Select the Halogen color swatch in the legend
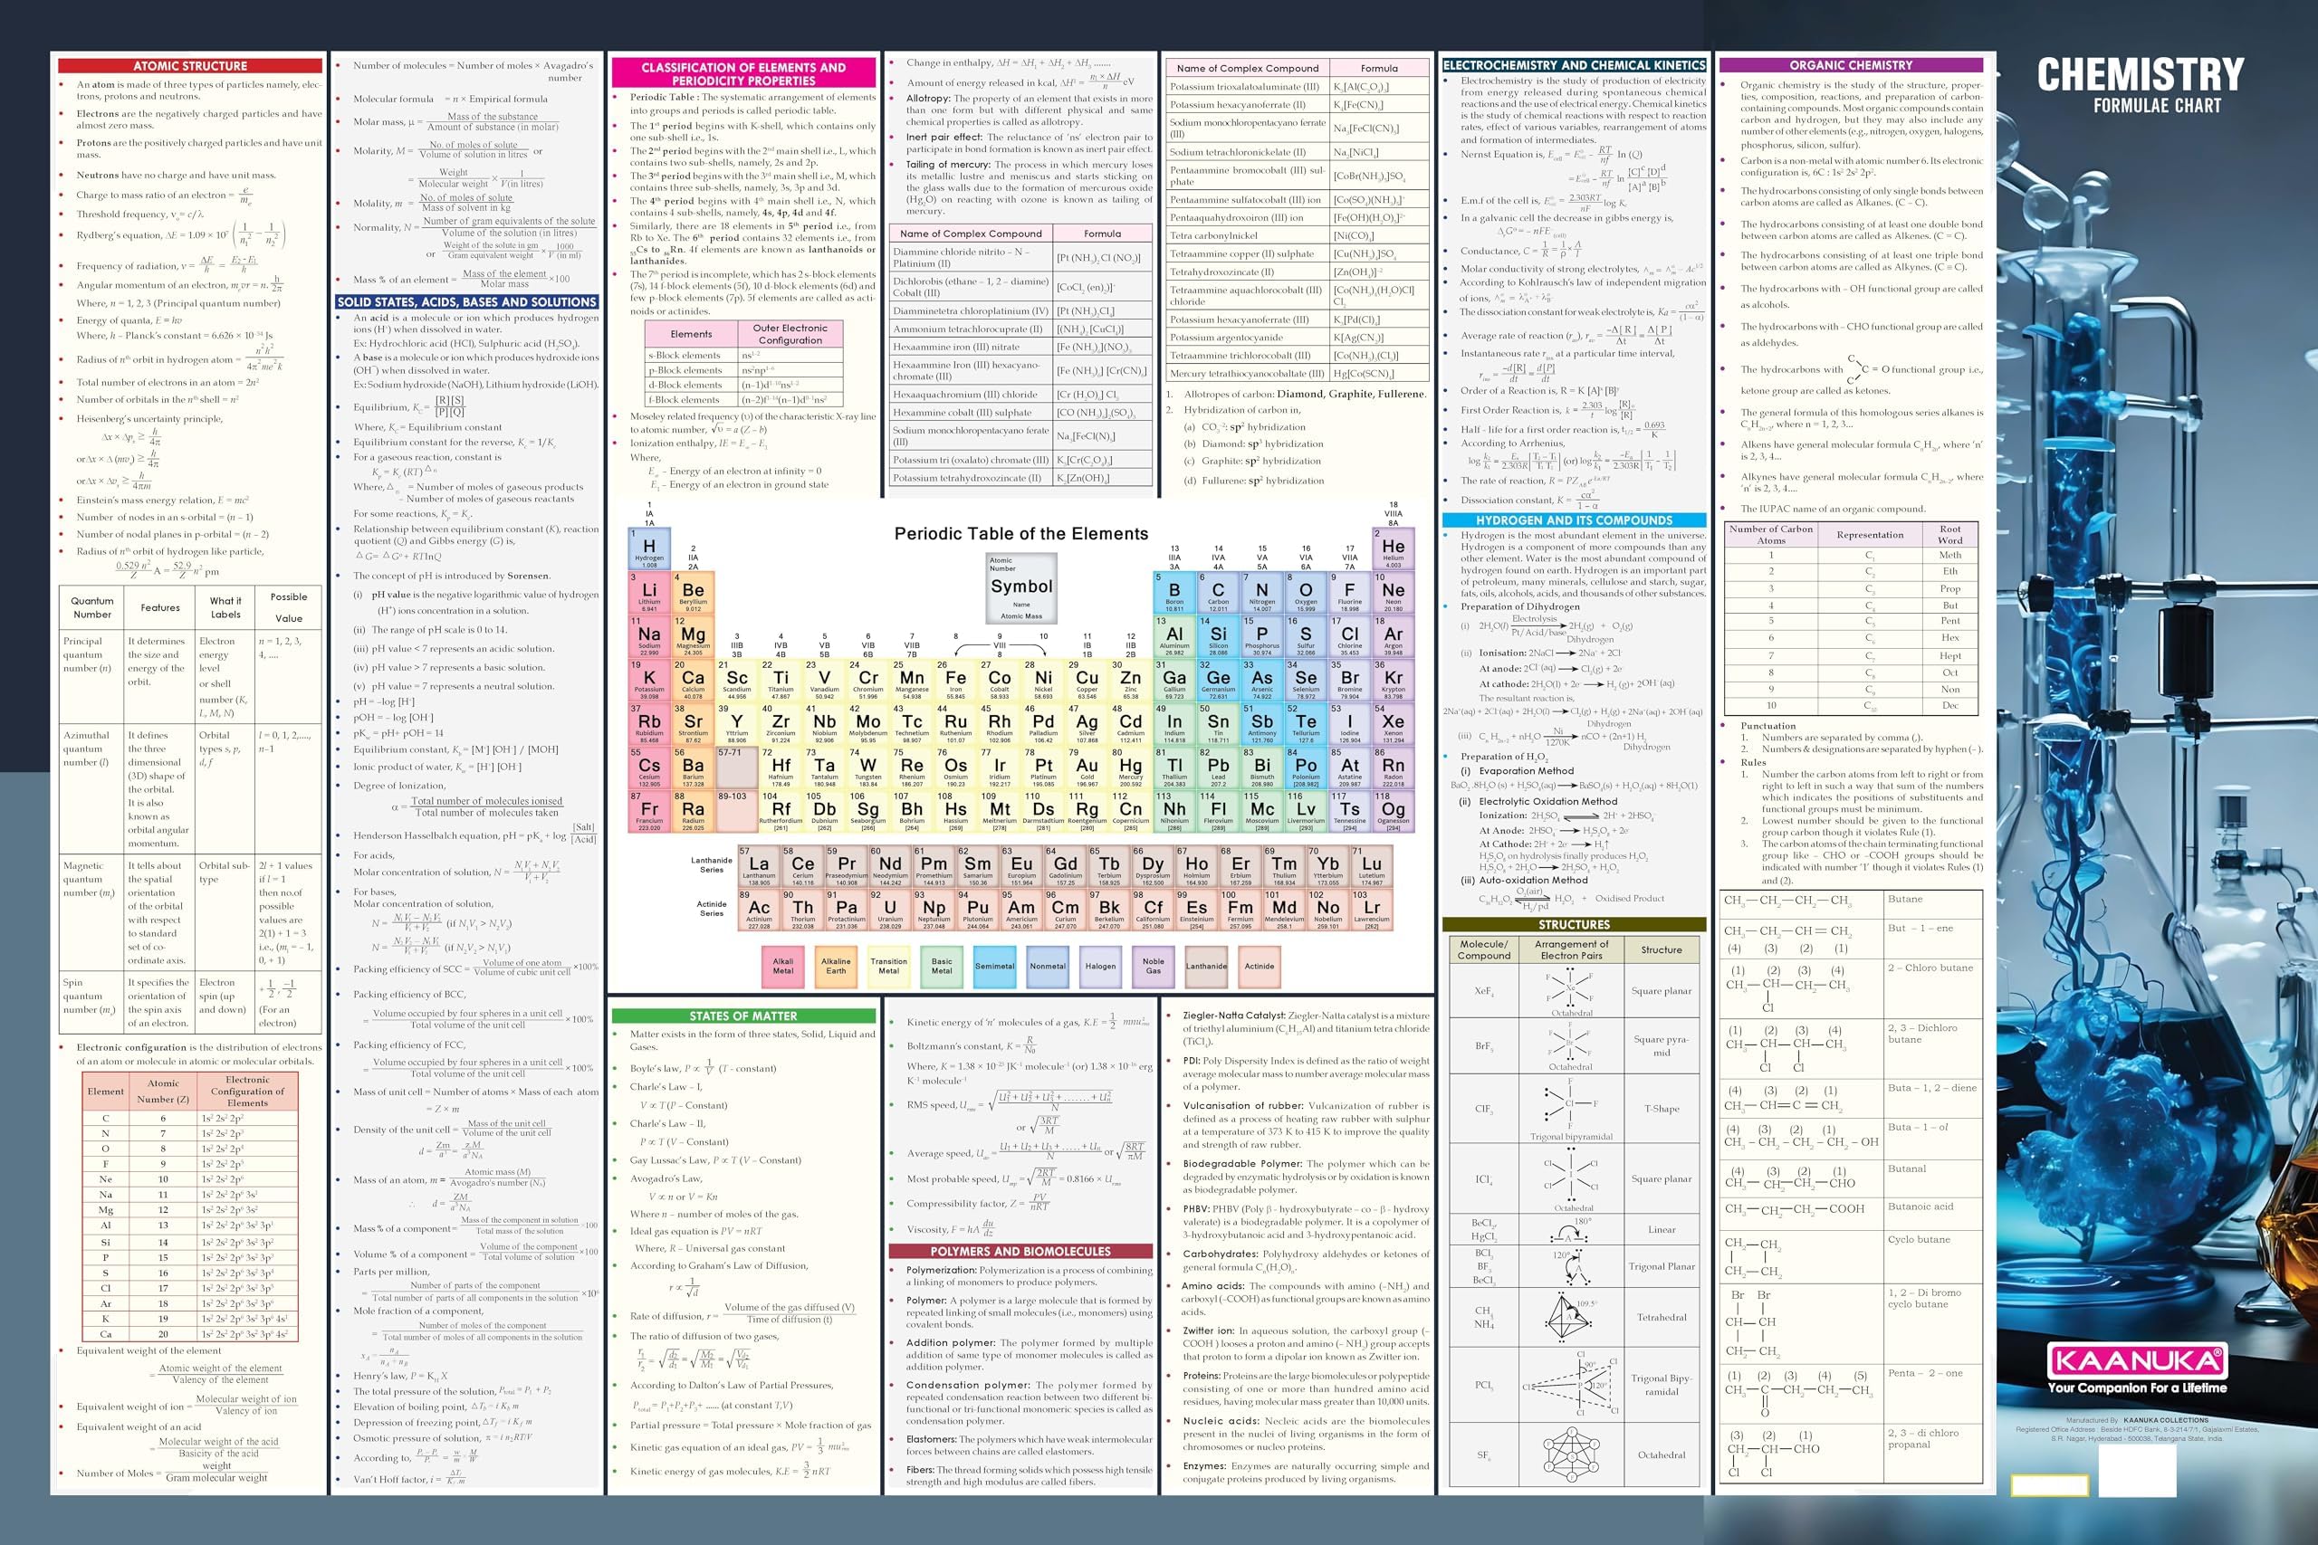Viewport: 2318px width, 1545px height. pos(1101,966)
